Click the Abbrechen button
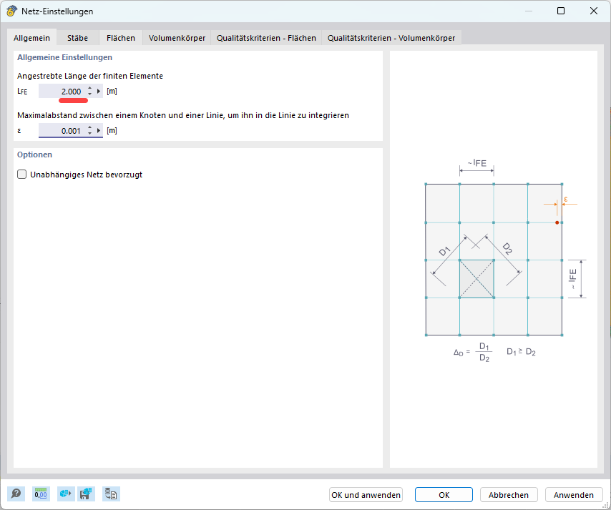The image size is (611, 510). tap(509, 495)
